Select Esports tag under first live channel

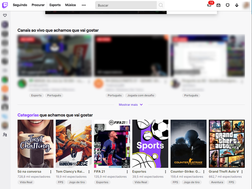tap(36, 95)
